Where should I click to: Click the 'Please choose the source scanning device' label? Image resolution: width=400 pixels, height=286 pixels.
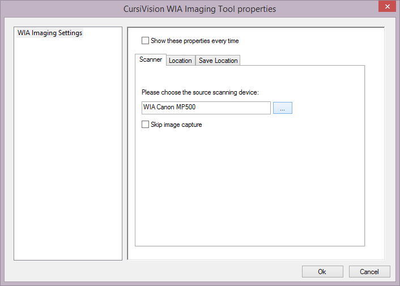pyautogui.click(x=200, y=92)
